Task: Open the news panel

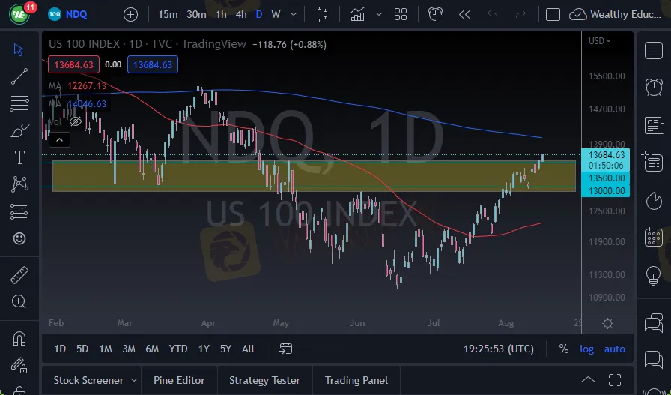Action: tap(654, 126)
